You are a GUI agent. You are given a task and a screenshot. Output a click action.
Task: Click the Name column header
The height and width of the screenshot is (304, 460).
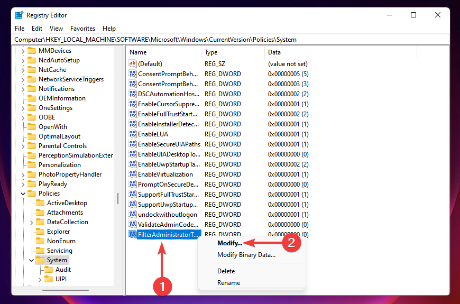[x=164, y=52]
